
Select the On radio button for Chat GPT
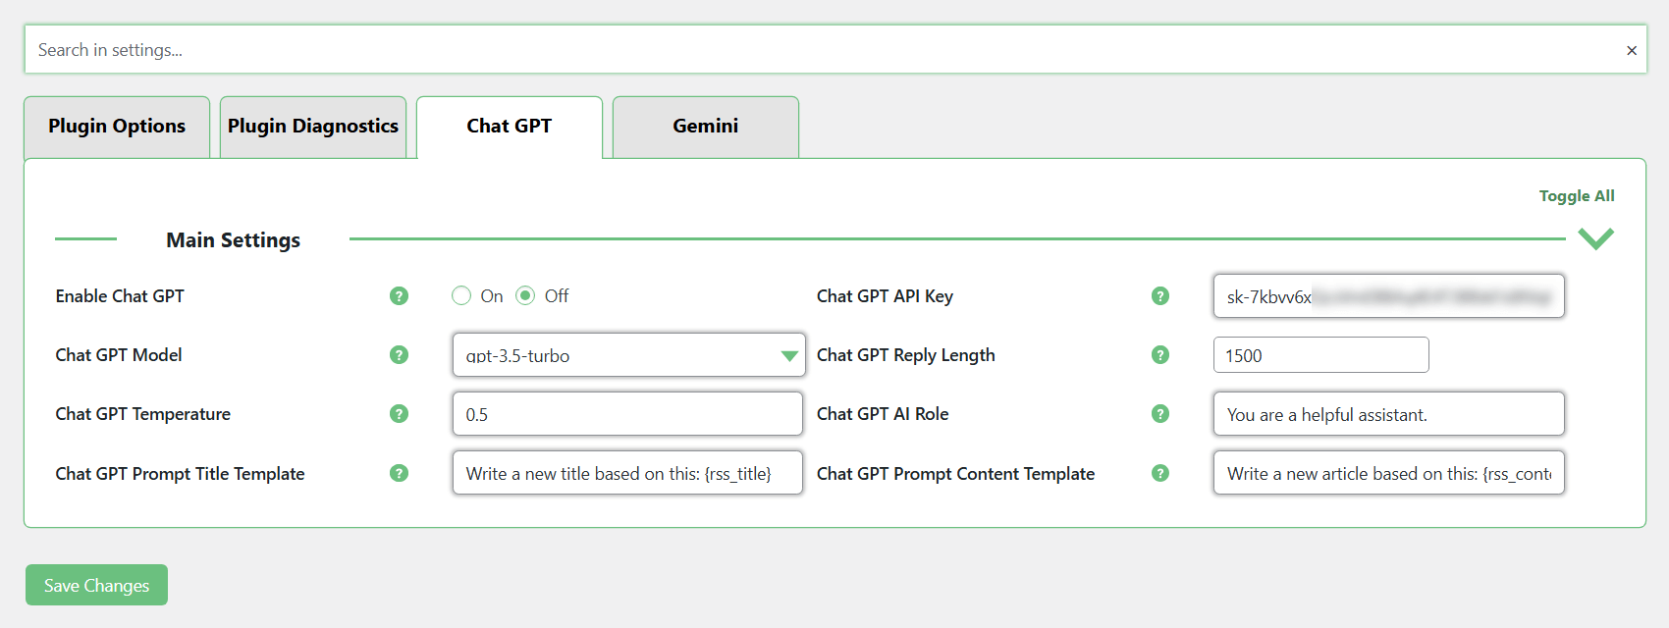pos(461,296)
